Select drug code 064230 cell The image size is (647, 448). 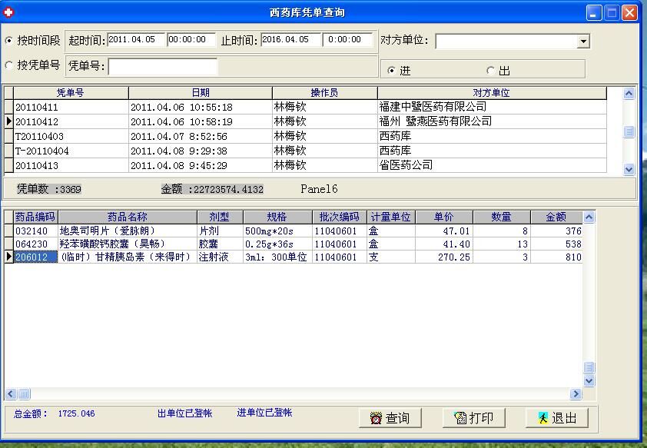coord(35,244)
